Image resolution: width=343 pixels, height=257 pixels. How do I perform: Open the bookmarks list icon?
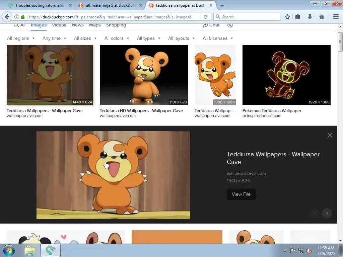[x=298, y=17]
